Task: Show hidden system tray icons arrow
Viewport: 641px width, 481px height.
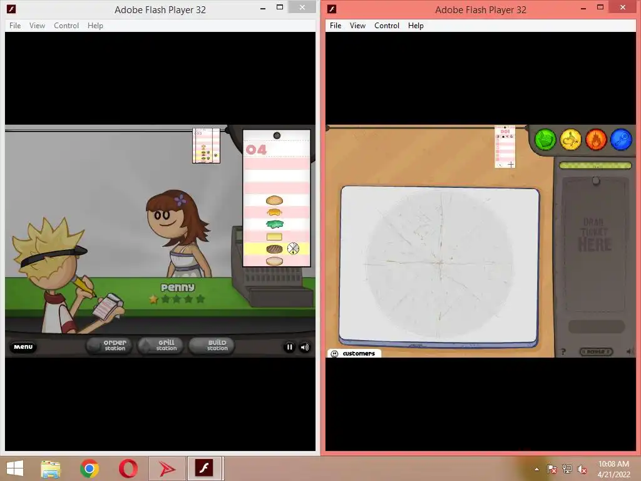Action: point(536,469)
